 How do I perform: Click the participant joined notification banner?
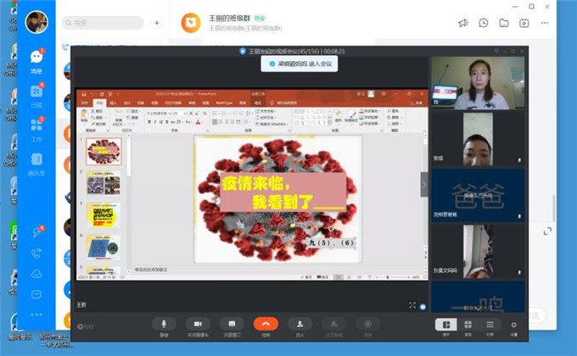(x=300, y=64)
